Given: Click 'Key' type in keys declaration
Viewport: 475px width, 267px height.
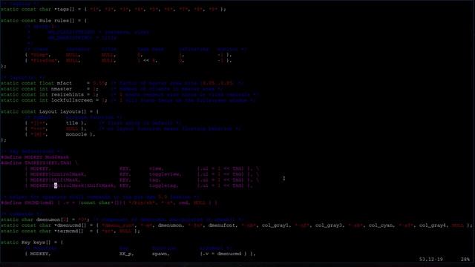Looking at the screenshot, I should (25, 243).
